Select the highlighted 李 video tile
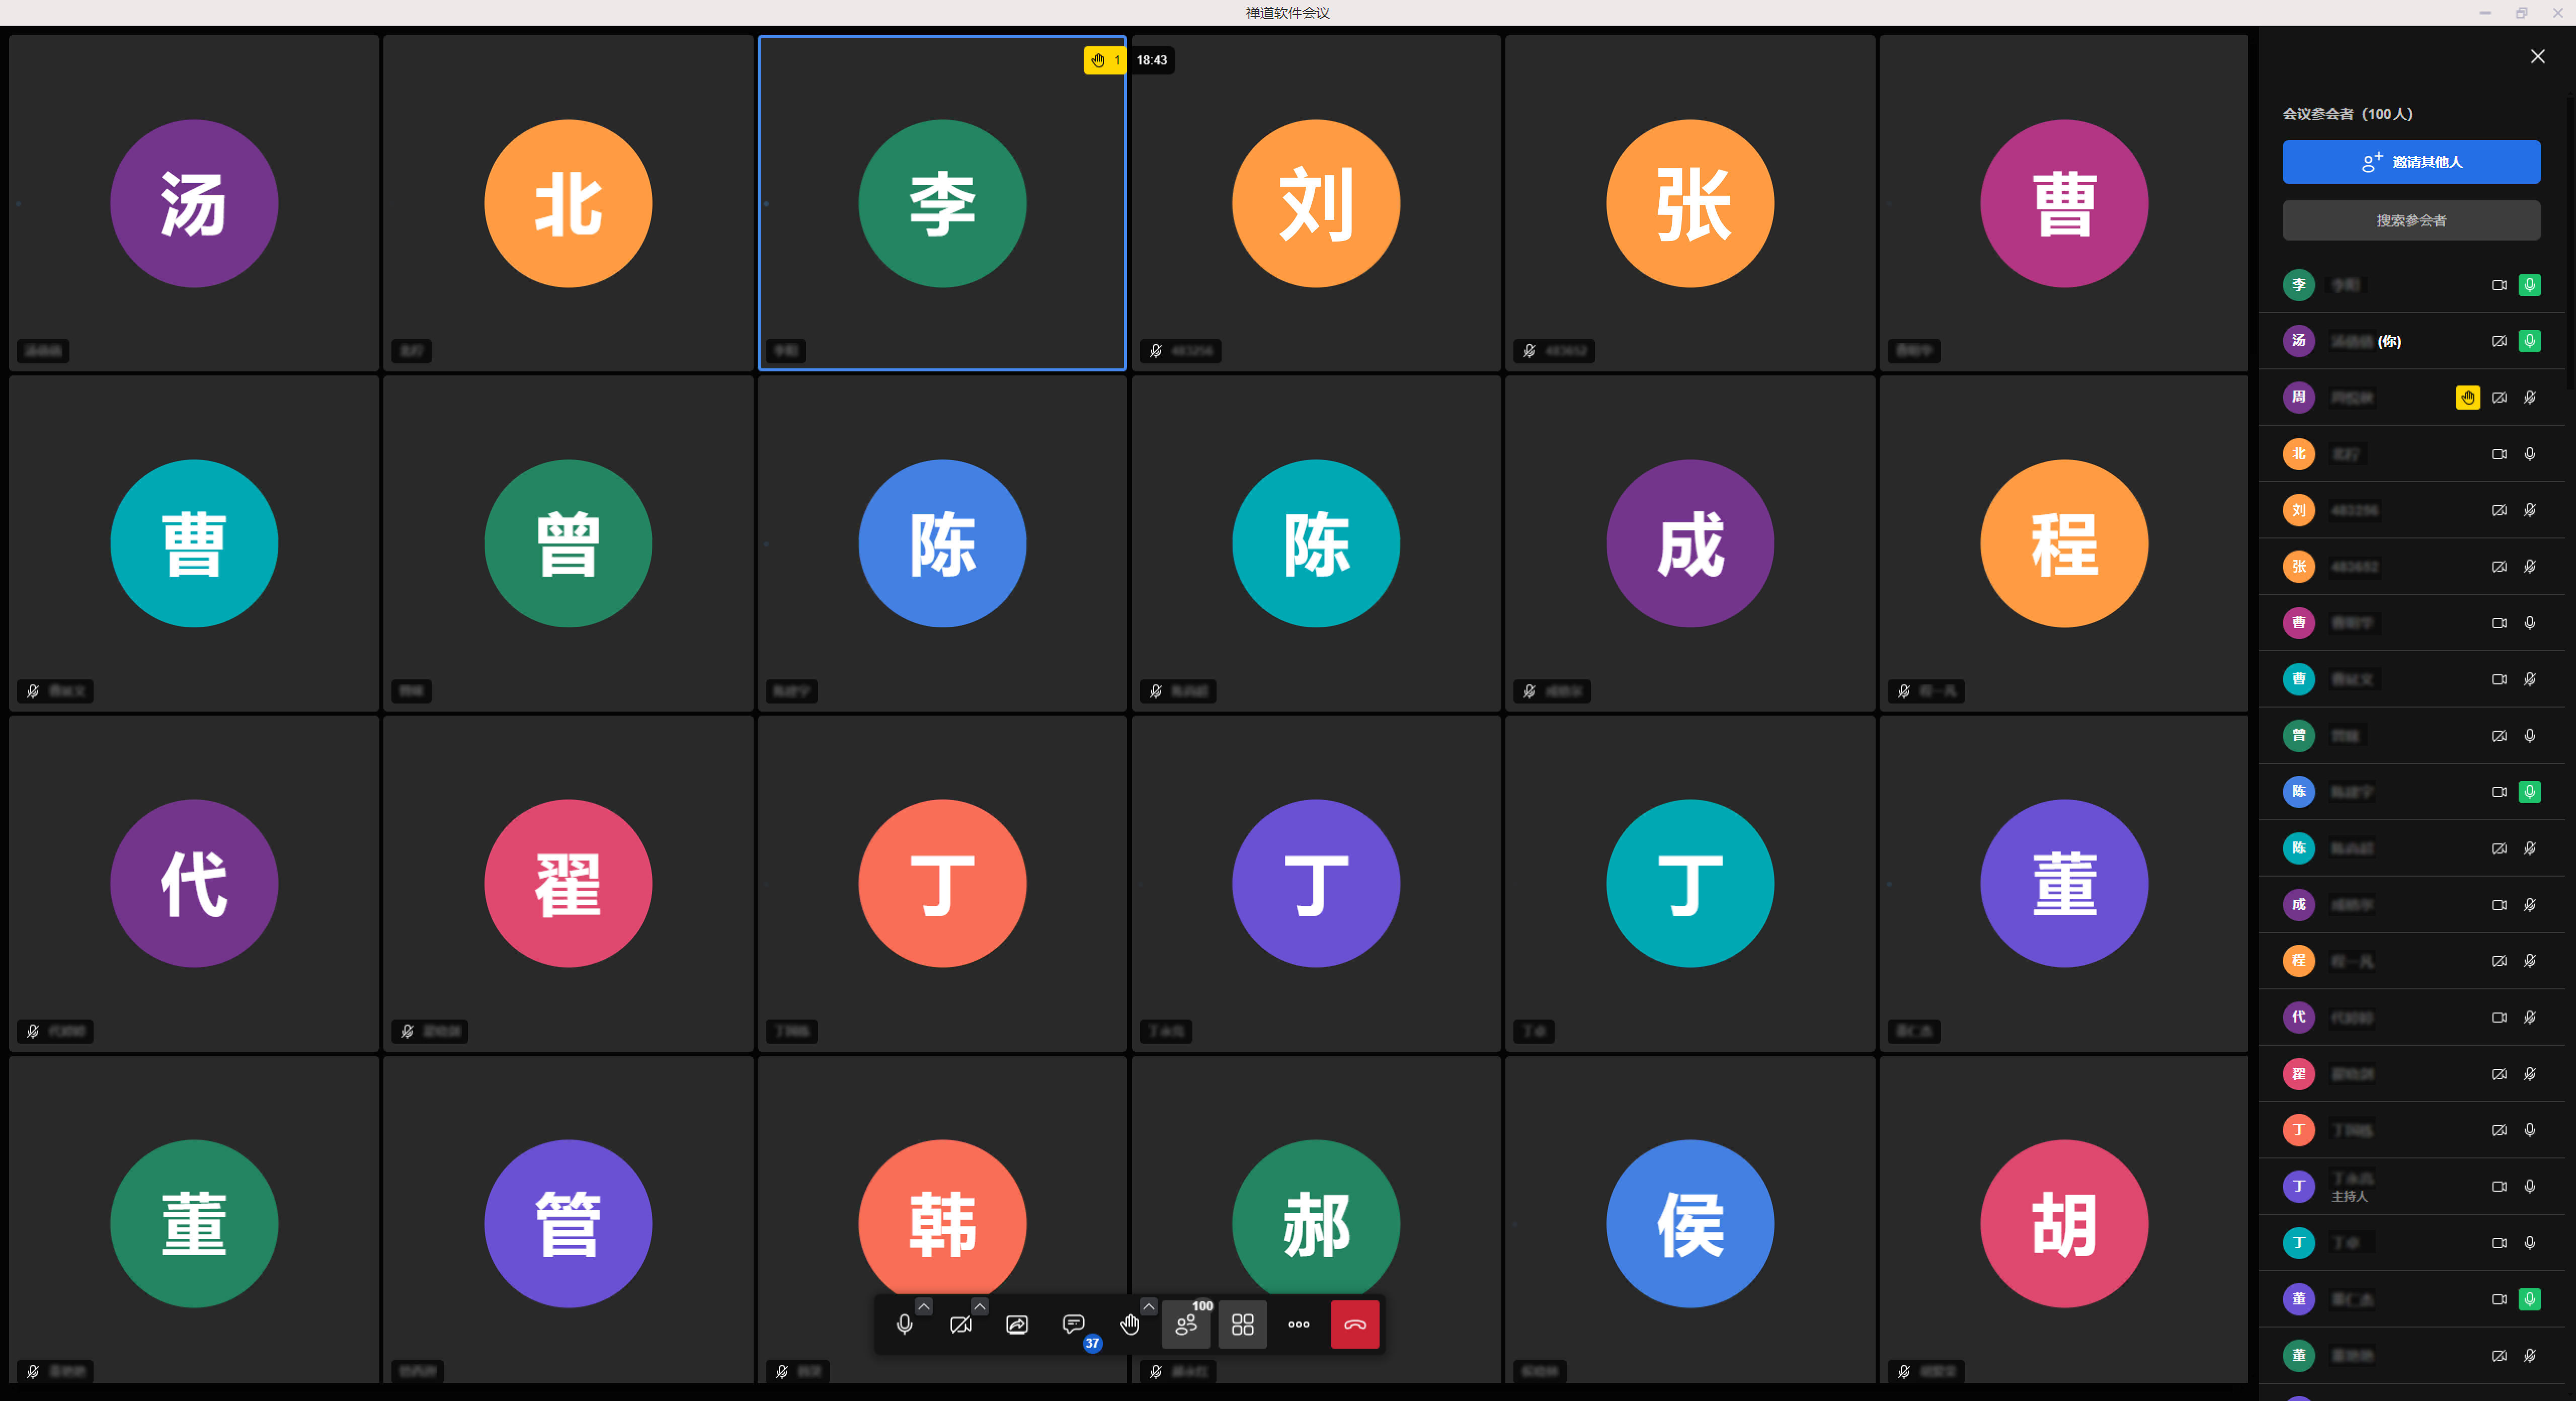The width and height of the screenshot is (2576, 1401). coord(942,204)
